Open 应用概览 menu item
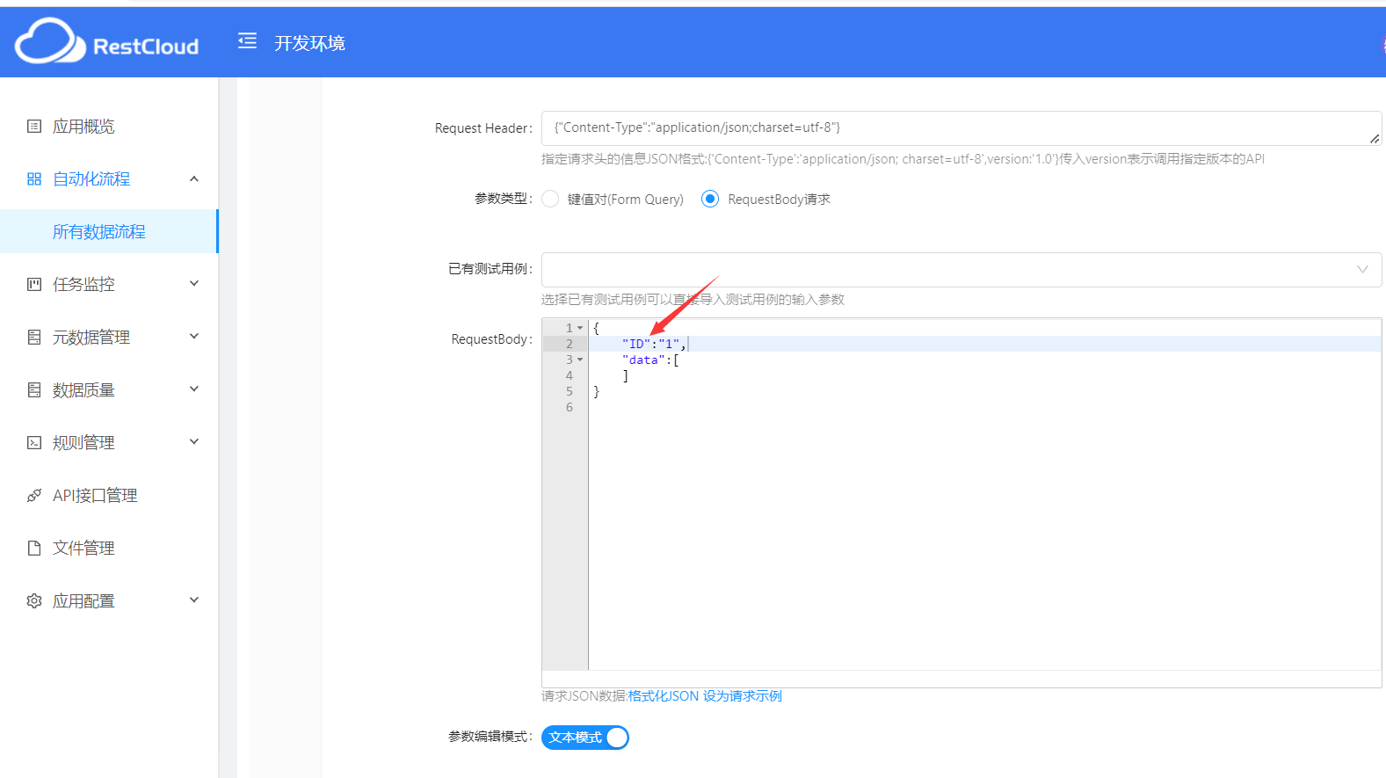Screen dimensions: 1386x778 109,127
